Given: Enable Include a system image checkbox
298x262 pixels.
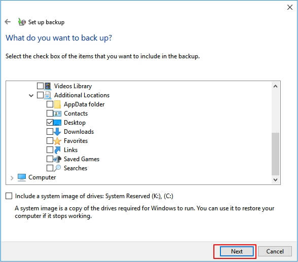Looking at the screenshot, I should tap(9, 196).
